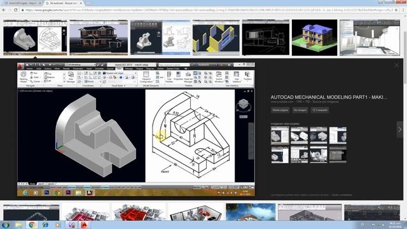This screenshot has height=229, width=407.
Task: Click the Chrome icon in the taskbar
Action: [32, 225]
